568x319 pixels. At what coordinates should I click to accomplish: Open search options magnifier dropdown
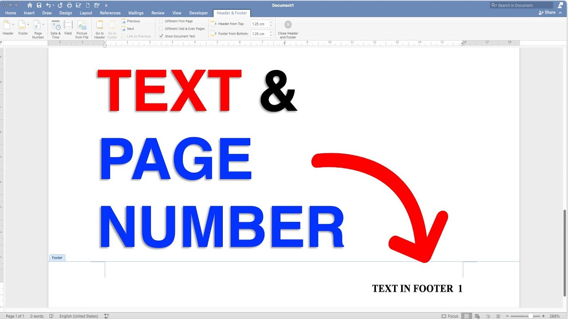(494, 5)
